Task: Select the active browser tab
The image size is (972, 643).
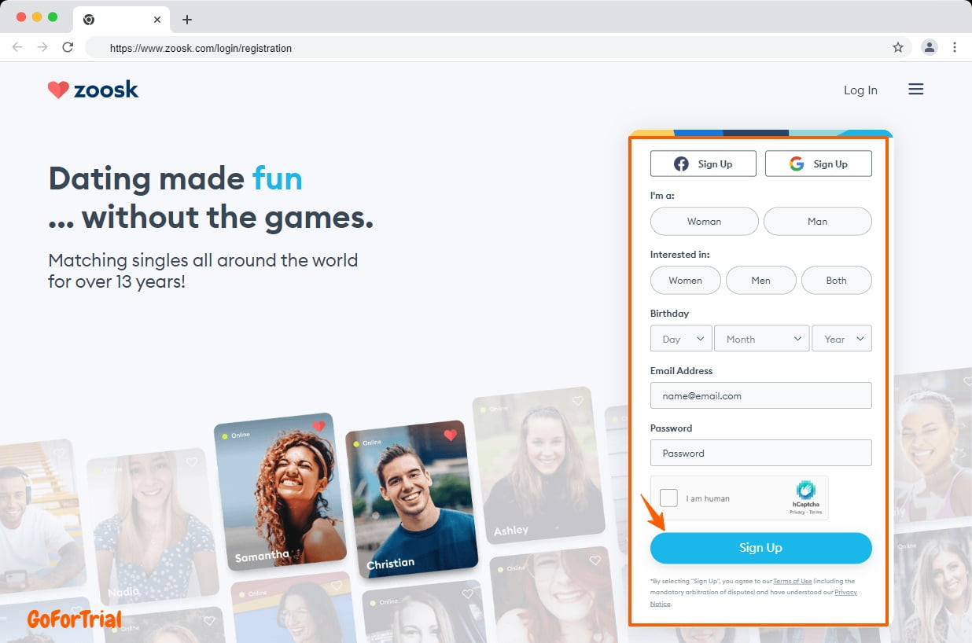Action: click(120, 20)
